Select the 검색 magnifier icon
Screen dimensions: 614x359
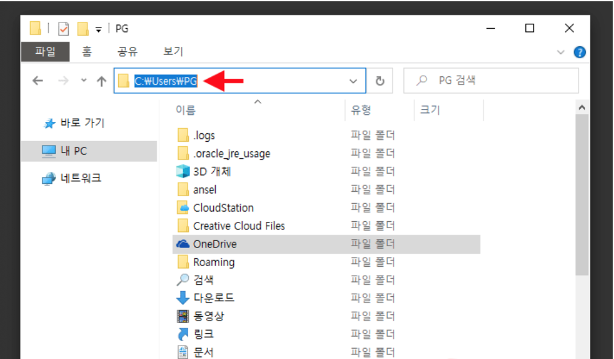tap(183, 280)
